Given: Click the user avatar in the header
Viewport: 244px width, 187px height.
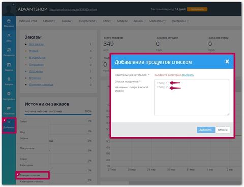Looking at the screenshot, I should [9, 9].
